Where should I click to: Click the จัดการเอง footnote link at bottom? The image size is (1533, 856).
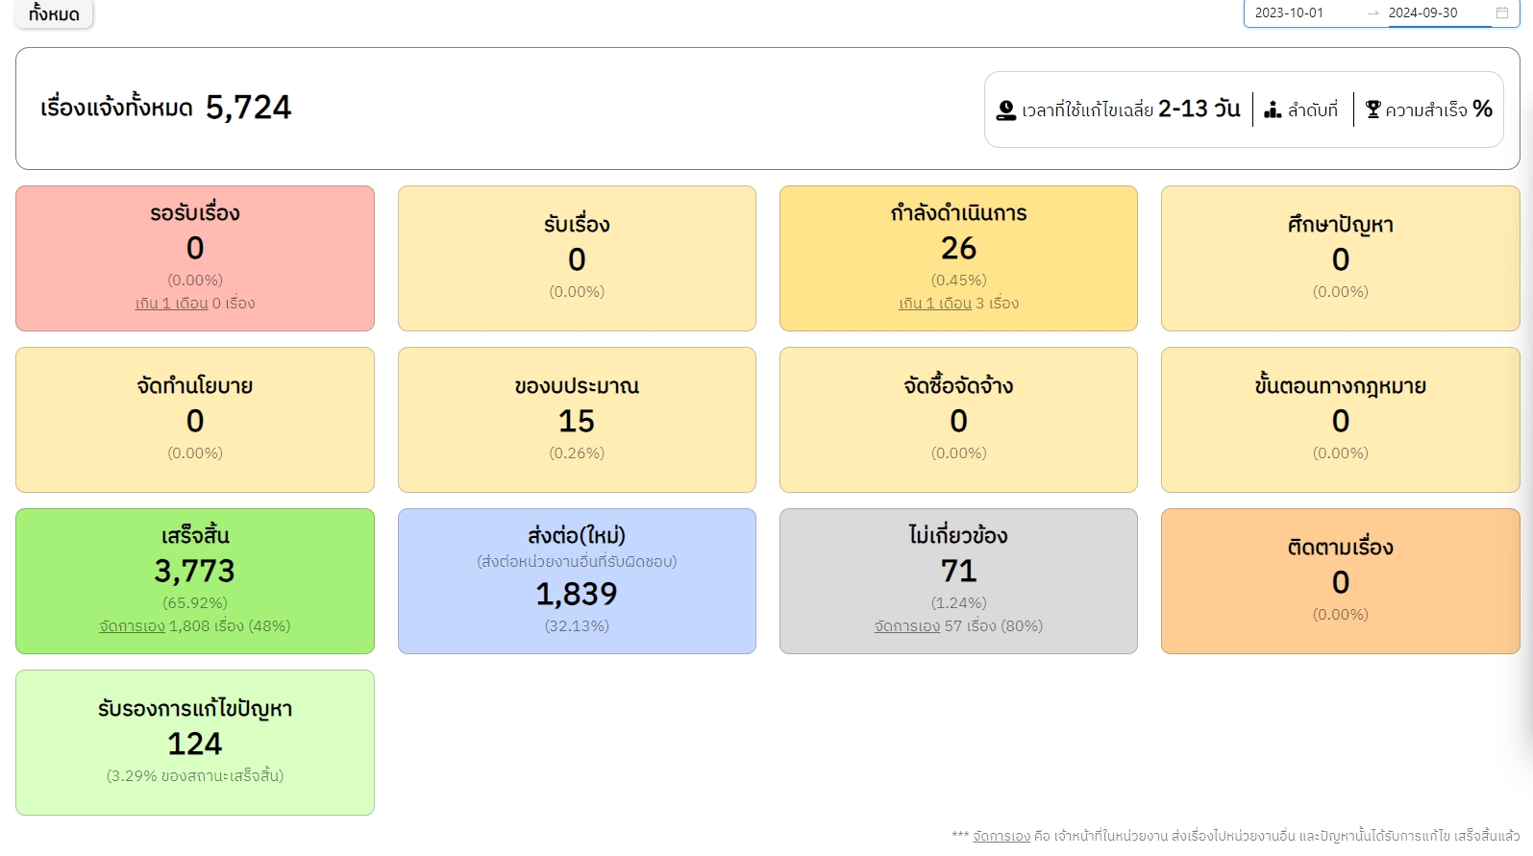(1001, 836)
